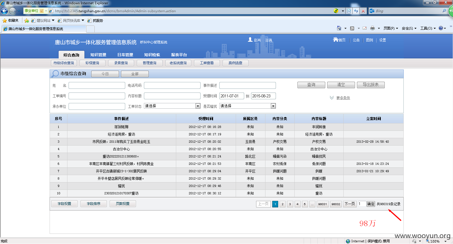Click the compatibility view icon in address bar

(349, 11)
